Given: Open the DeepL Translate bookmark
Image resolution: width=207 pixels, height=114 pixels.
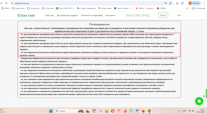Looking at the screenshot, I should pyautogui.click(x=123, y=8).
